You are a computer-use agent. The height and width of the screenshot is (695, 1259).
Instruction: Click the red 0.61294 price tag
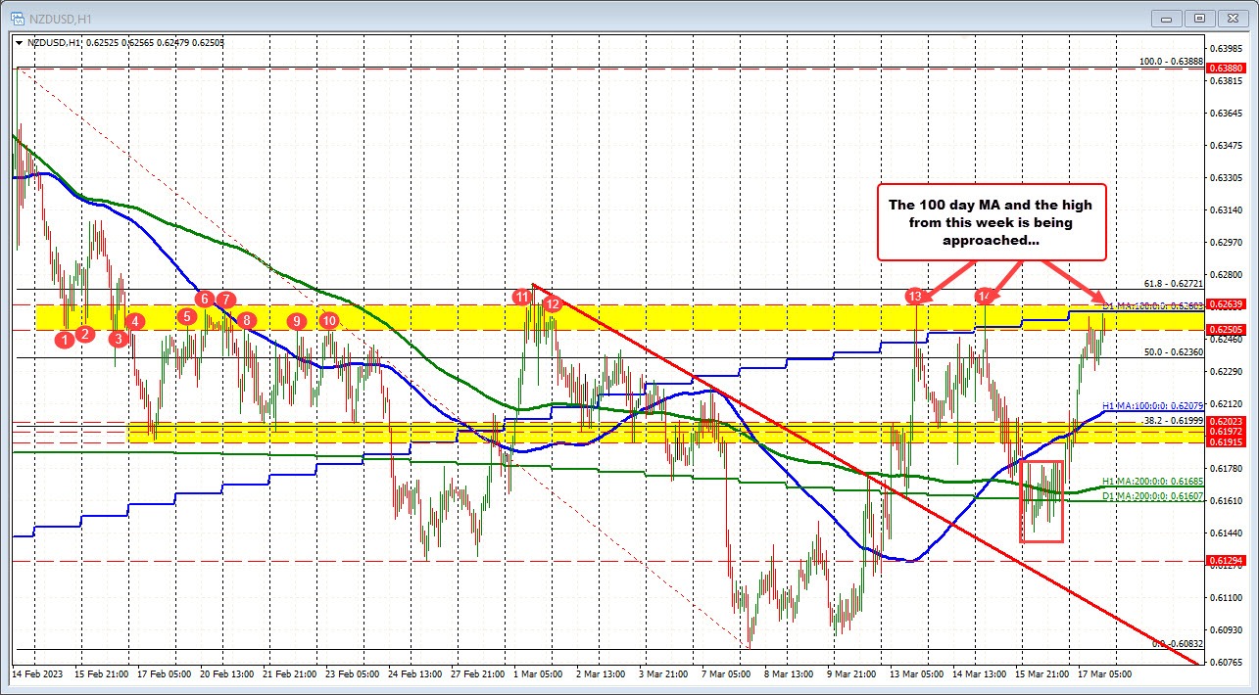[1226, 561]
